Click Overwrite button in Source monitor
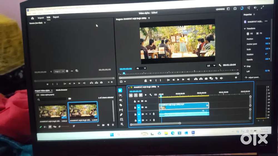Viewport: 278px width, 156px height. click(96, 83)
